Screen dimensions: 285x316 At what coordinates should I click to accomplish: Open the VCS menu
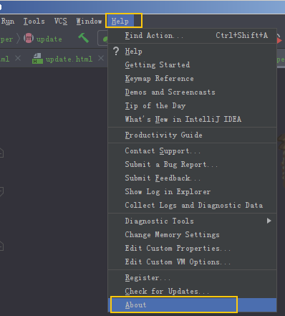[x=61, y=21]
